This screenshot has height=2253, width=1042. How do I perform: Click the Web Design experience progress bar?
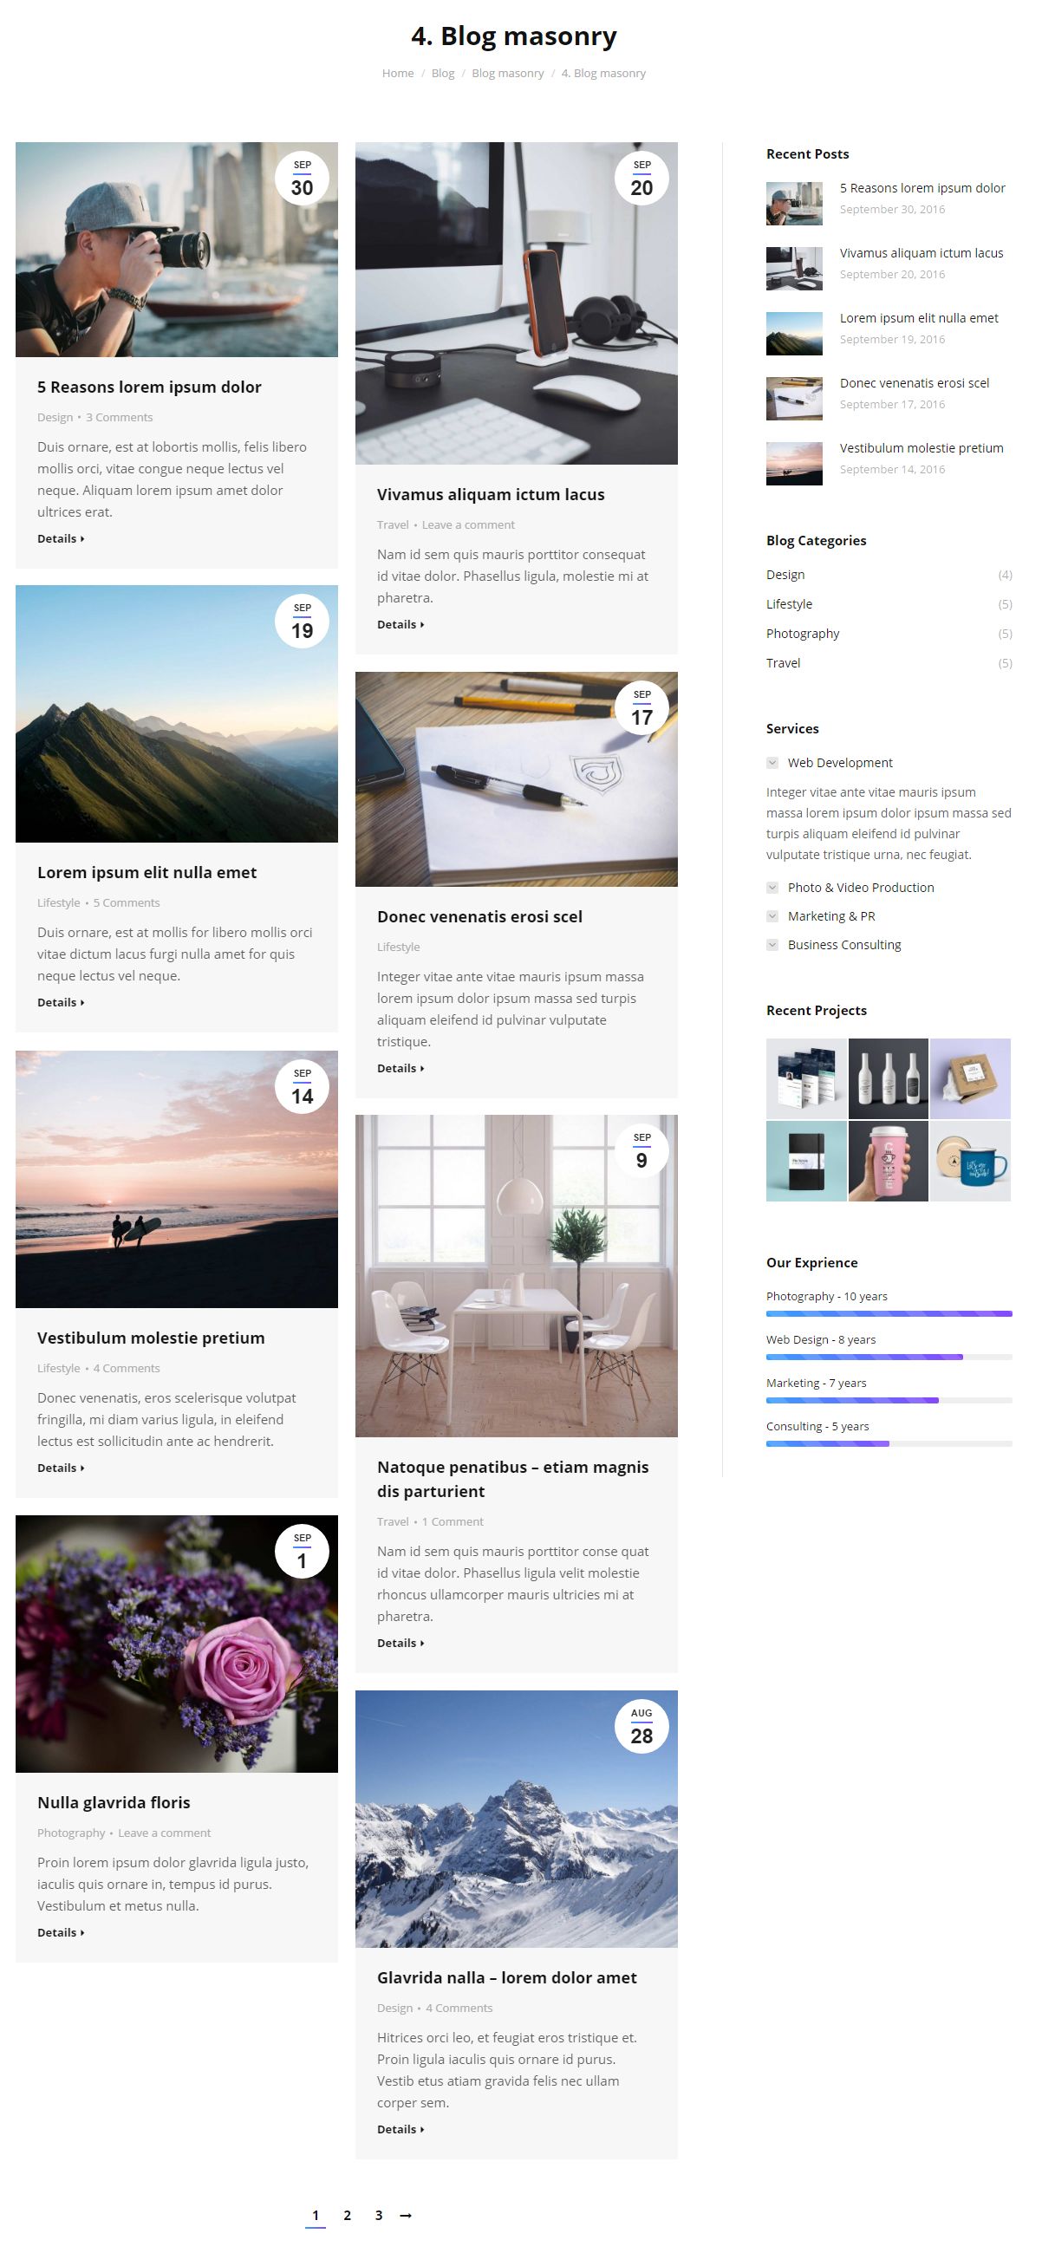(889, 1358)
